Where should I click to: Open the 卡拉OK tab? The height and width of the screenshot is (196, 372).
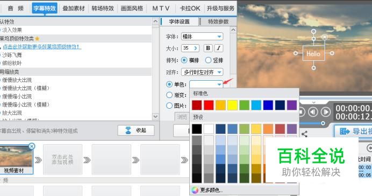pyautogui.click(x=190, y=8)
